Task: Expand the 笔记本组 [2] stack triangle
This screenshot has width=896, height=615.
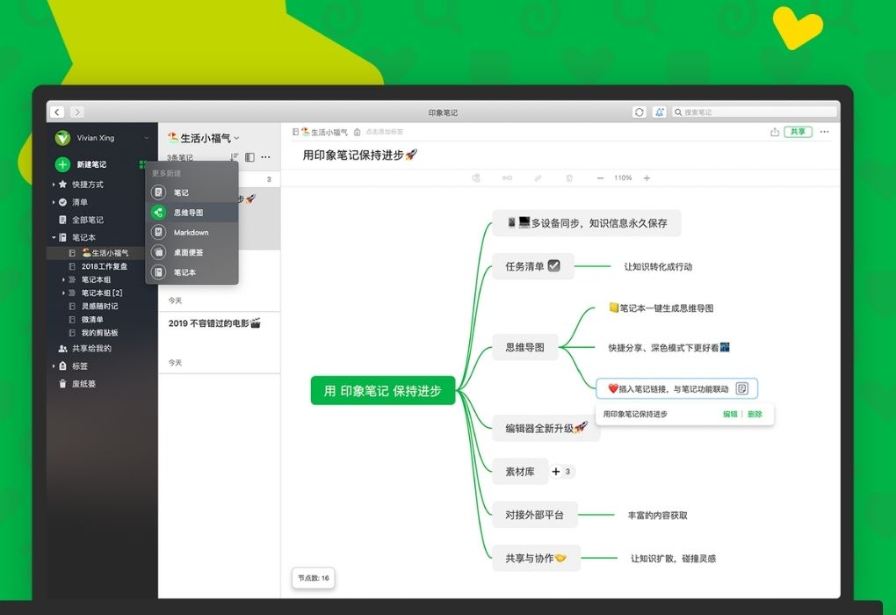Action: 63,293
